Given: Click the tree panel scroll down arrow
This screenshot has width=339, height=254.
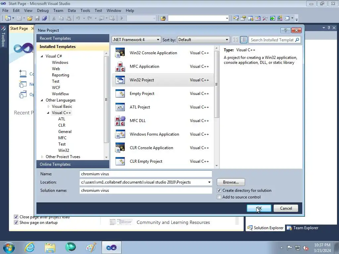Looking at the screenshot, I should (x=106, y=157).
